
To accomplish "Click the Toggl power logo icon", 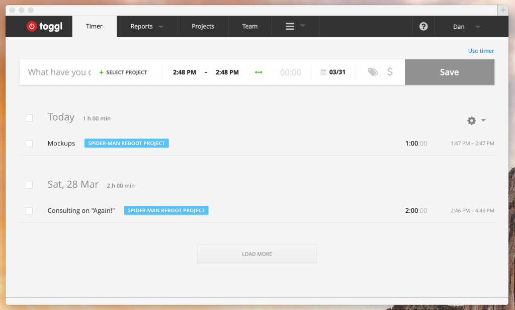I will 32,27.
